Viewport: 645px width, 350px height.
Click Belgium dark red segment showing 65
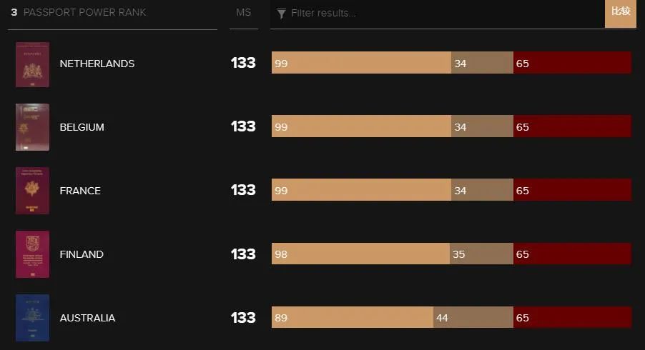(x=572, y=126)
